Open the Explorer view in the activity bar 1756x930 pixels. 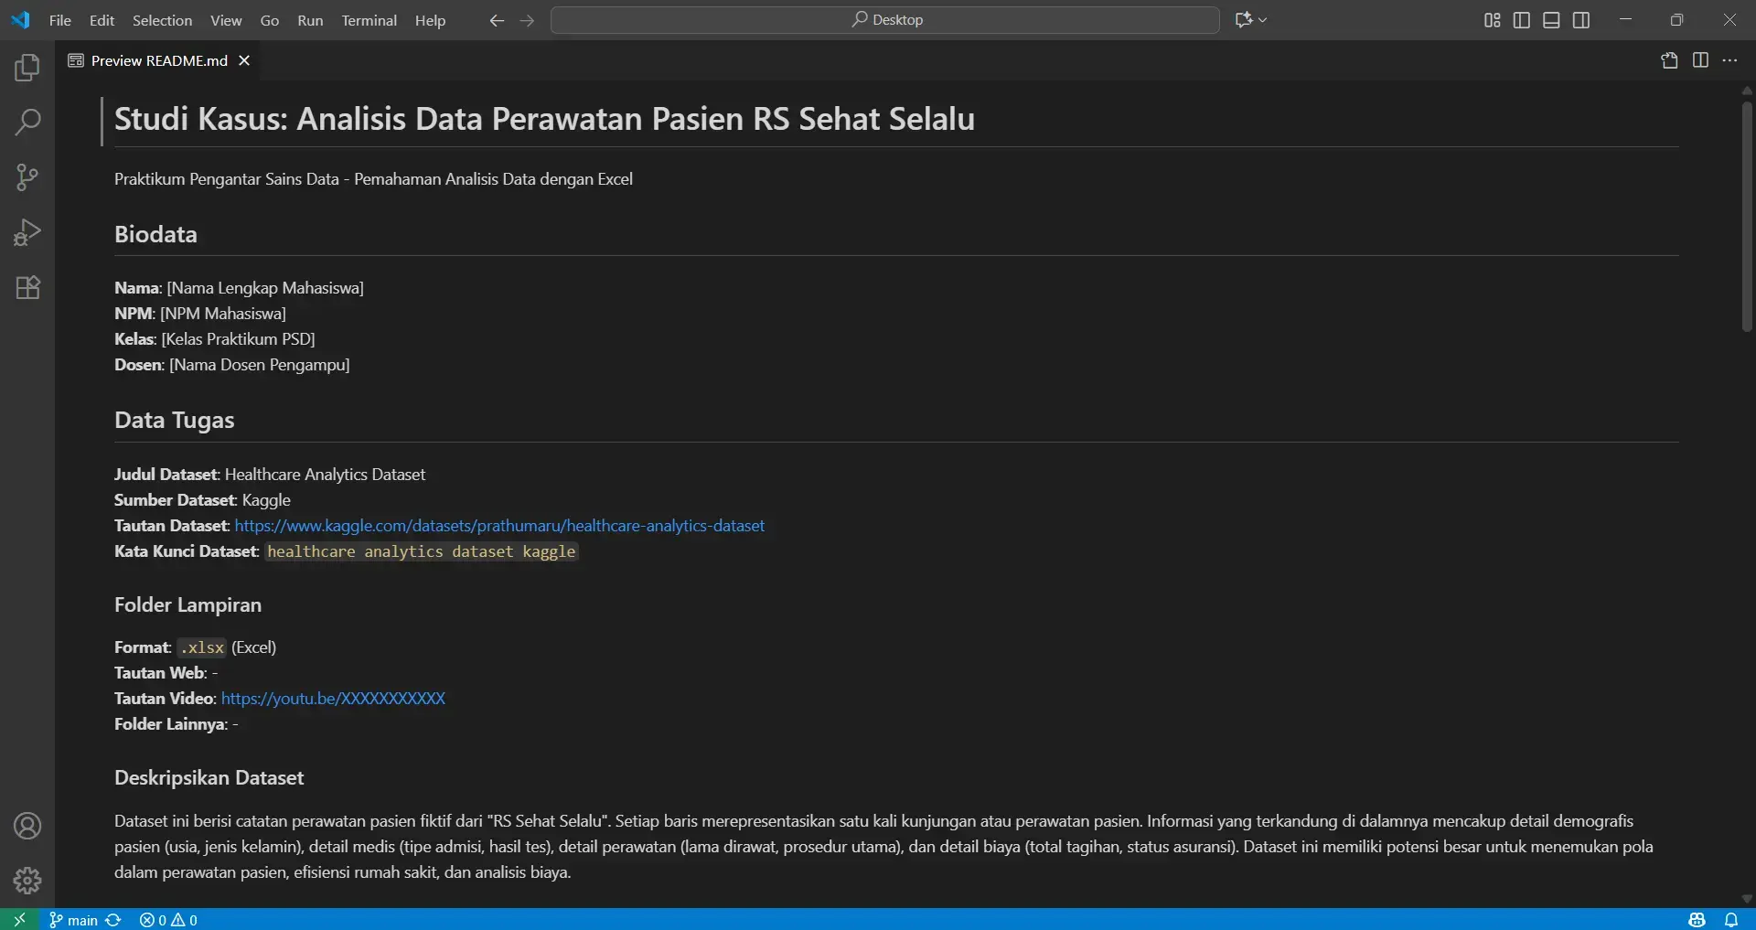coord(27,66)
